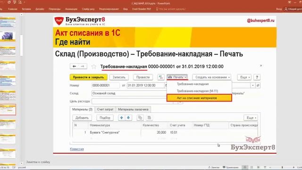
Task: Click the question mark help button
Action: coord(257,77)
